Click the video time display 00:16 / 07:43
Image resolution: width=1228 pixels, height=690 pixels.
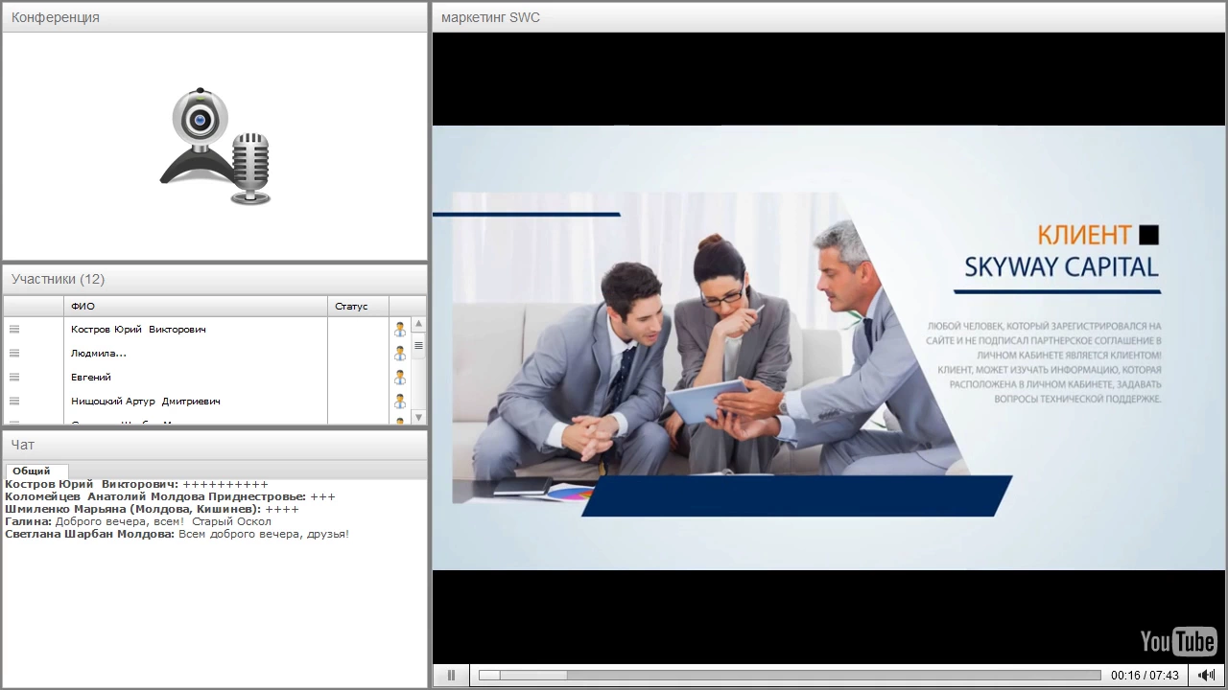pyautogui.click(x=1145, y=676)
